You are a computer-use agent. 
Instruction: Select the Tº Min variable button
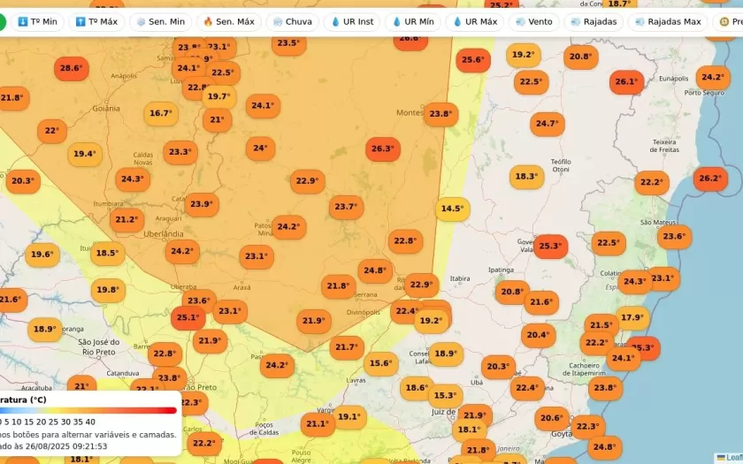[37, 21]
